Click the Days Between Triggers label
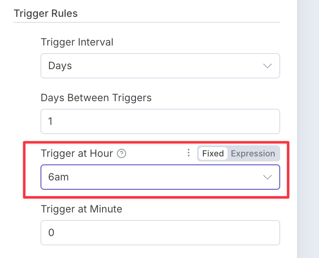 click(96, 98)
